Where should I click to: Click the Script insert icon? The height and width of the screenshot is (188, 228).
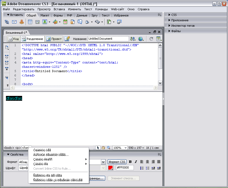pos(97,22)
